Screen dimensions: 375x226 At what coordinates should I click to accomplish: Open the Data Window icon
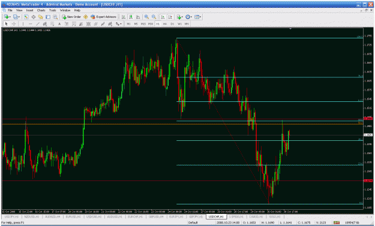[x=34, y=17]
